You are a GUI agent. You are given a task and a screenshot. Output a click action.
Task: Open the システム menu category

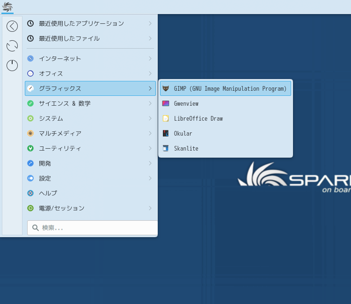51,118
